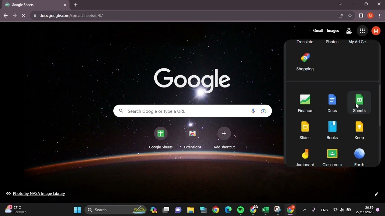Open the weather widget showing 27°C
This screenshot has height=216, width=385.
pyautogui.click(x=16, y=209)
